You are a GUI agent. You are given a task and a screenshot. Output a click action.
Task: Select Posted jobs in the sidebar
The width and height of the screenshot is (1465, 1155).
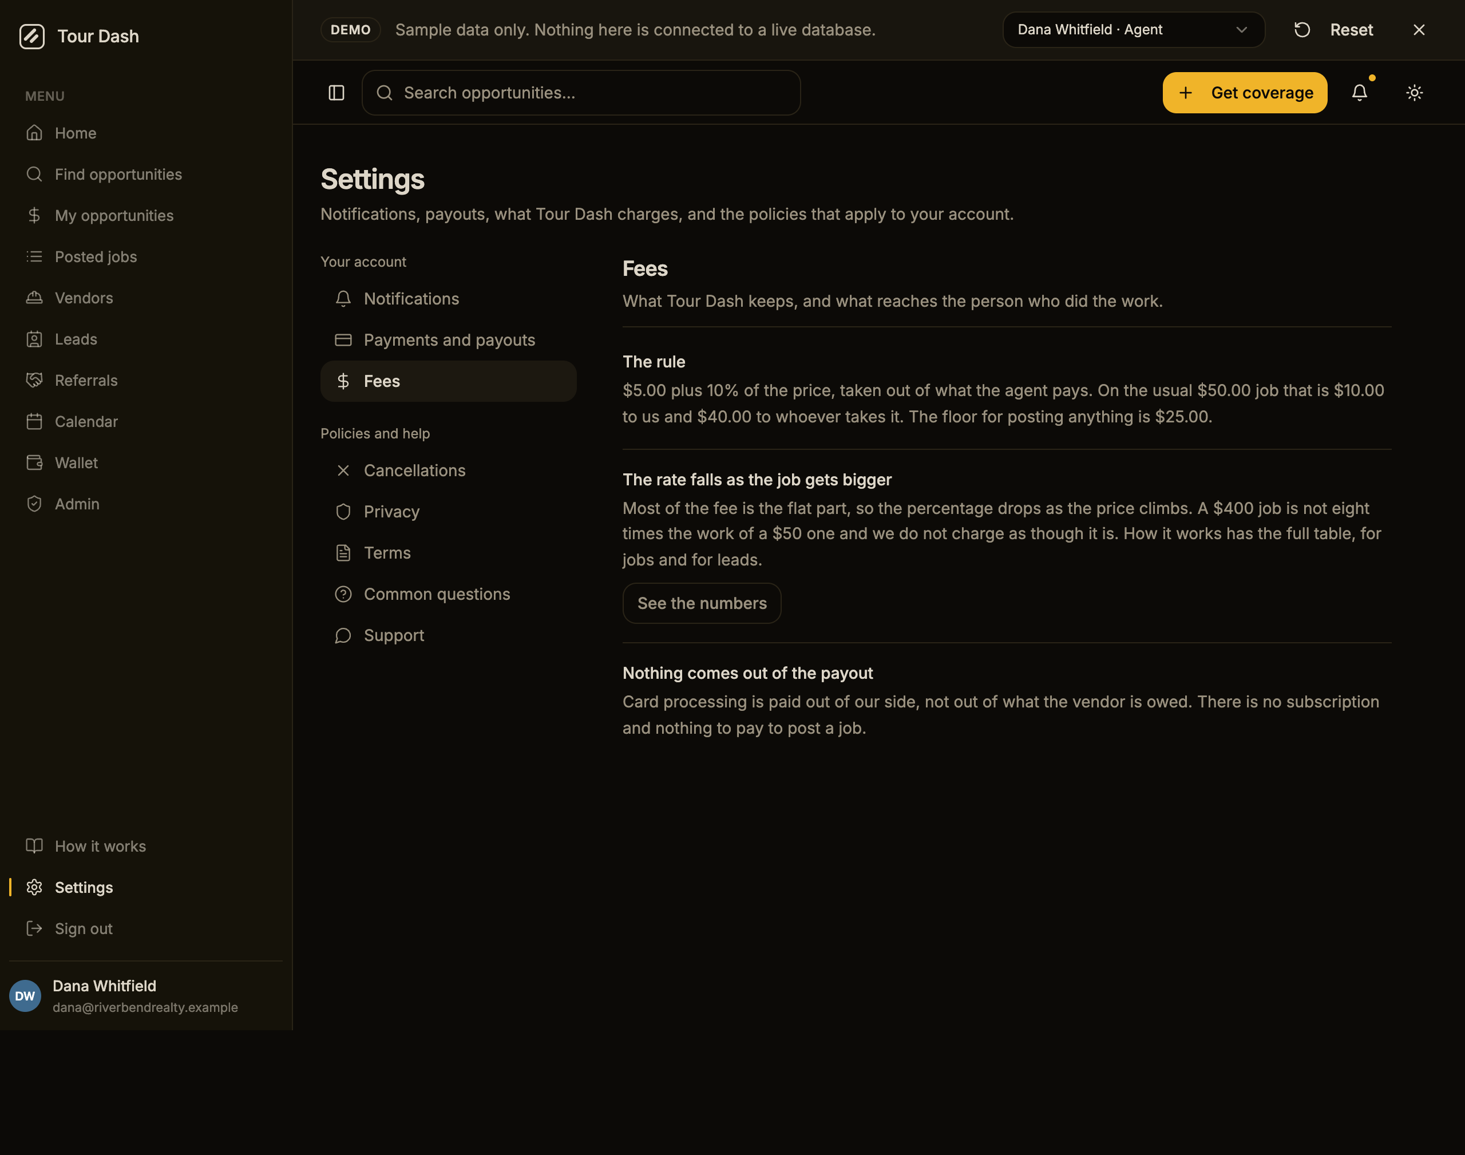[145, 257]
